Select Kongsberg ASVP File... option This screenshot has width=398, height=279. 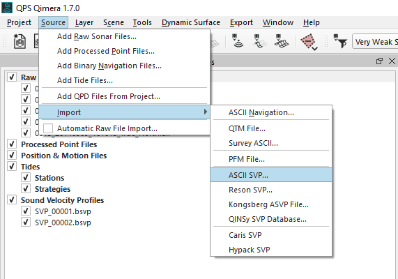click(268, 204)
